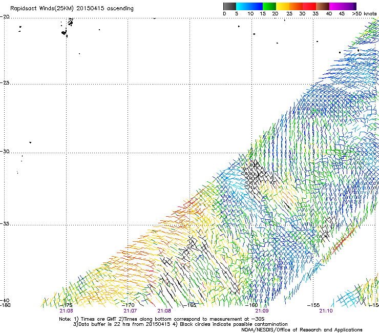Click the '-170' longitude axis label
This screenshot has height=333, width=379.
[x=128, y=305]
